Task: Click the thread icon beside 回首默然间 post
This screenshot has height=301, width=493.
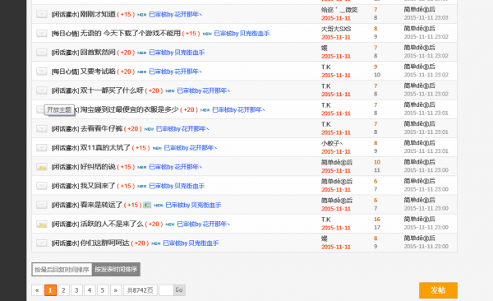Action: point(42,53)
